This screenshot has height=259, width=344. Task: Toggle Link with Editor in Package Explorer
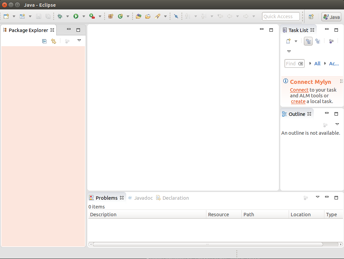click(54, 41)
